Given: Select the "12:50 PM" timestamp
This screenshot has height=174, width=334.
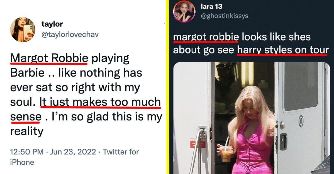Looking at the screenshot, I should coord(27,152).
